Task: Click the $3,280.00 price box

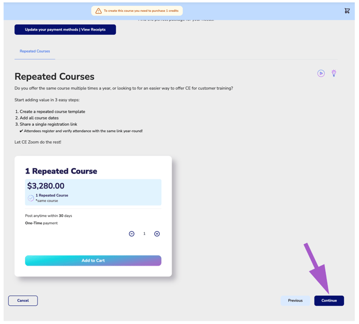Action: [x=93, y=192]
